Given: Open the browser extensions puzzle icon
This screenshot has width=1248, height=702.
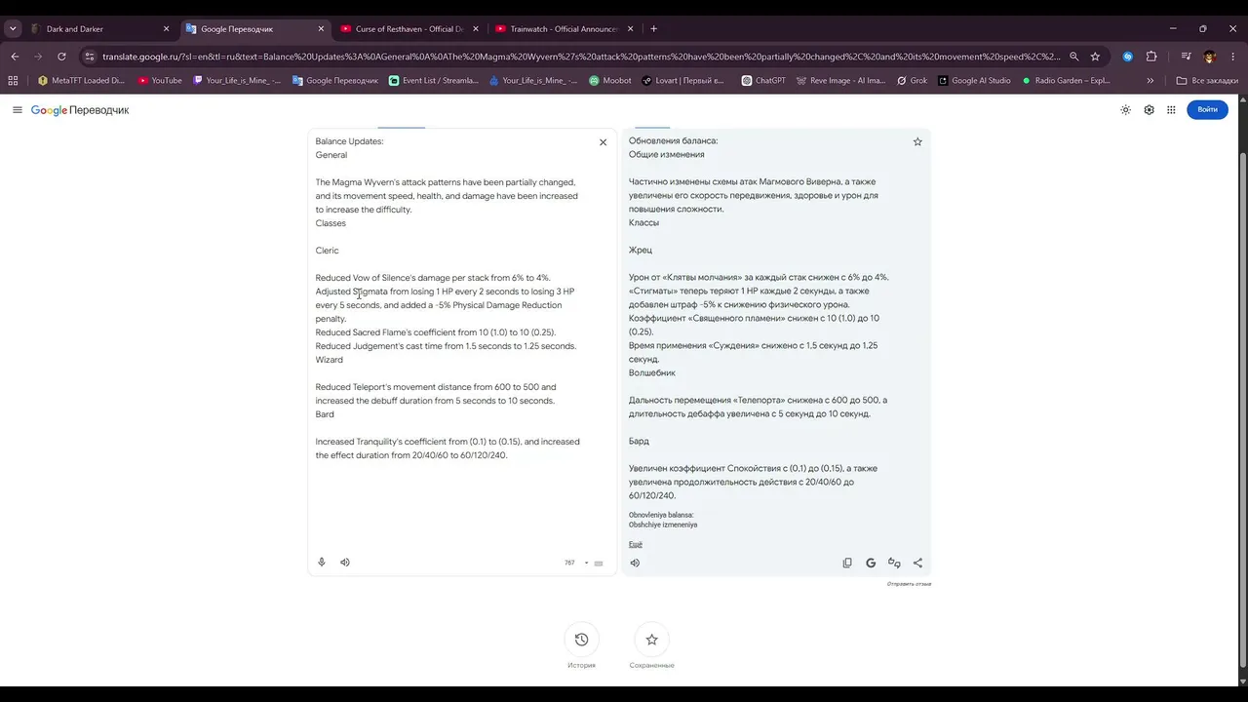Looking at the screenshot, I should [x=1151, y=57].
